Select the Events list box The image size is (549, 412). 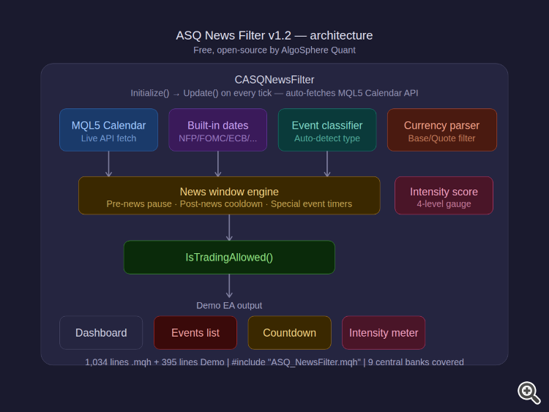tap(195, 332)
